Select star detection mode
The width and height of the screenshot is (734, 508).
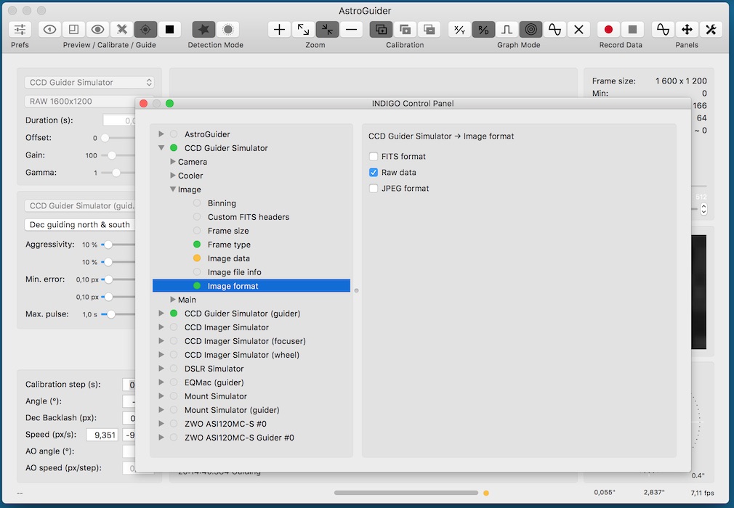tap(203, 30)
